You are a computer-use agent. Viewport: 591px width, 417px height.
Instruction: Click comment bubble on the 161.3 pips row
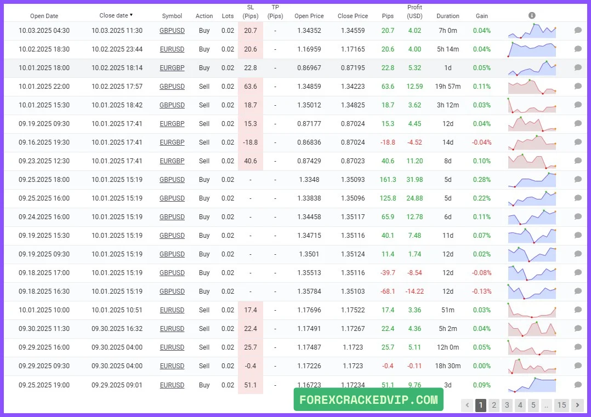[578, 180]
